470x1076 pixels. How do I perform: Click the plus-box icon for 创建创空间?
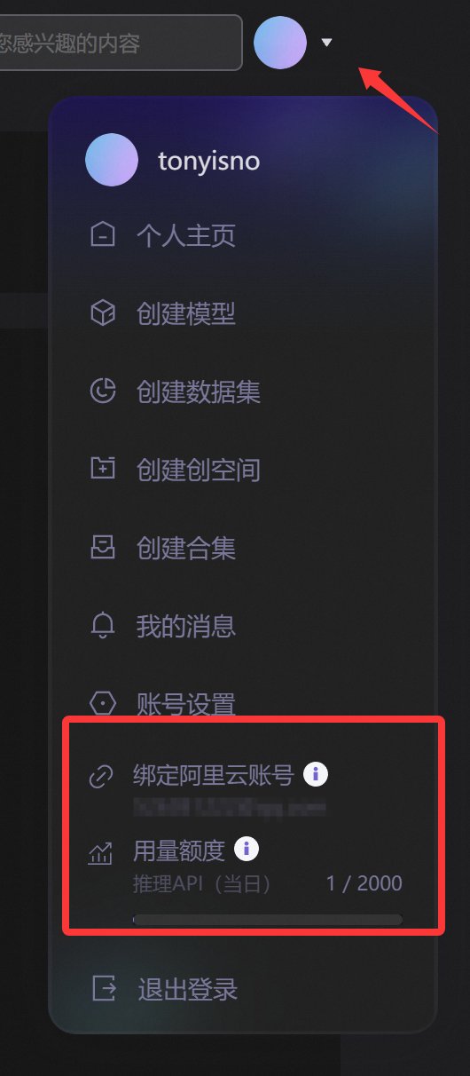(x=103, y=468)
